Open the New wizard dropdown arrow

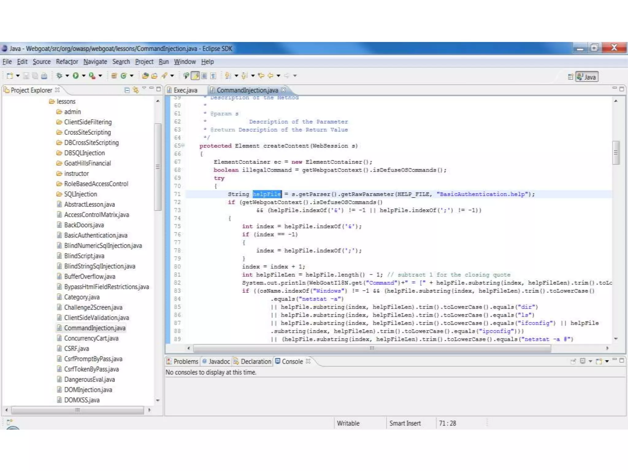[18, 75]
